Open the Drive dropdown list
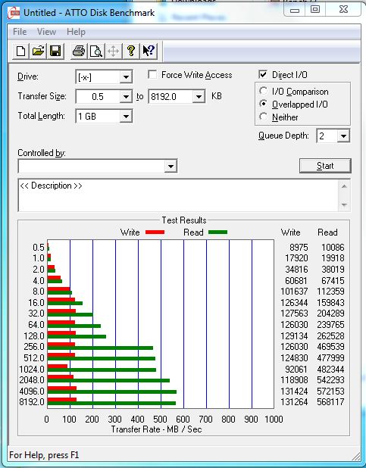 [126, 77]
